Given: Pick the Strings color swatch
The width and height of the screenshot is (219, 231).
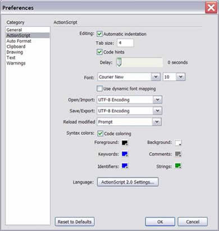Looking at the screenshot, I should pyautogui.click(x=178, y=166).
